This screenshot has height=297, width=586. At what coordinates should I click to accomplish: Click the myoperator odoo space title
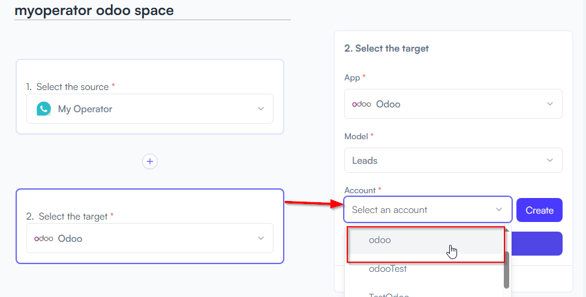[x=94, y=10]
